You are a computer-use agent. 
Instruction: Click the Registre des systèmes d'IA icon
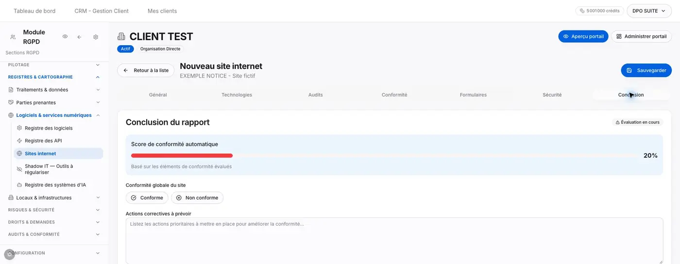click(x=19, y=185)
